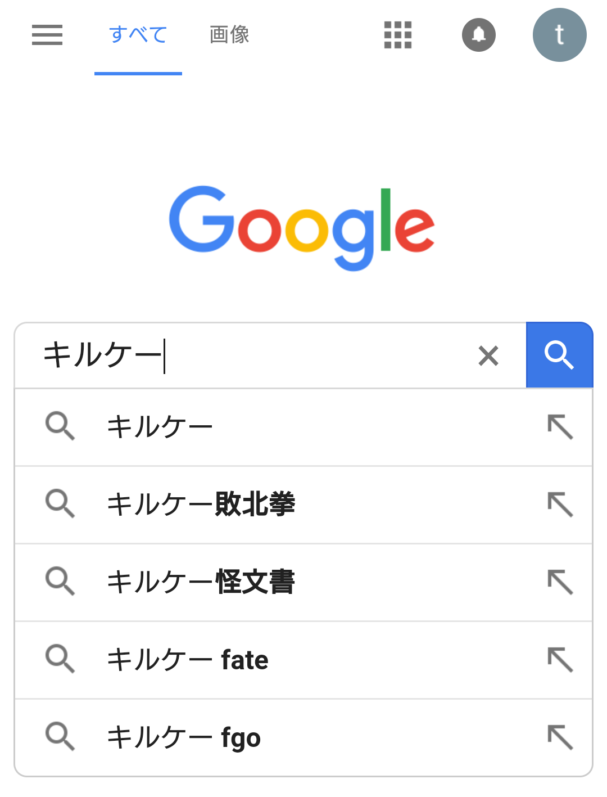
Task: Insert キルケー敗北拳 into search via arrow
Action: 560,504
